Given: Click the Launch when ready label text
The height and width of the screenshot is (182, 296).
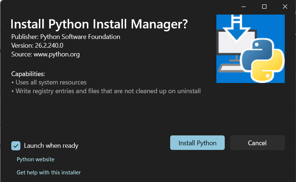Looking at the screenshot, I should (x=51, y=146).
